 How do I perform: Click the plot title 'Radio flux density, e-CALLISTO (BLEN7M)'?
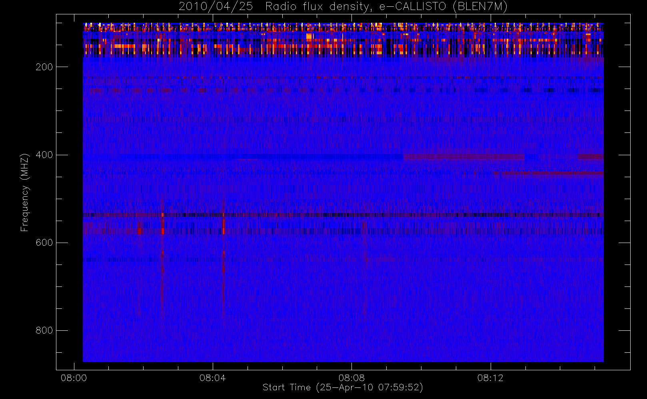coord(386,7)
